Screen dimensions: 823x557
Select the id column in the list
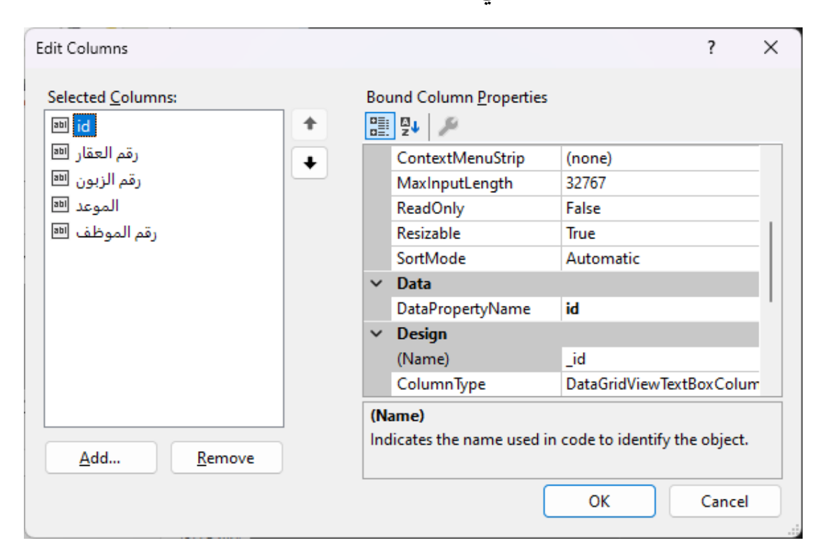pos(83,126)
